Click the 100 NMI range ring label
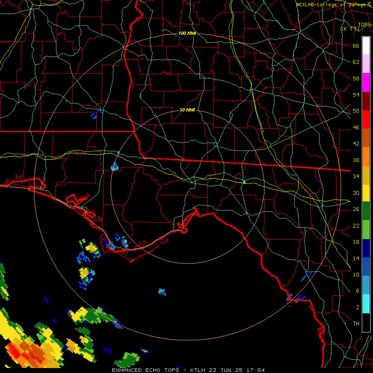 (x=187, y=33)
